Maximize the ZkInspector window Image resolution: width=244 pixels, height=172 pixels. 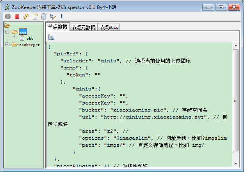point(221,7)
